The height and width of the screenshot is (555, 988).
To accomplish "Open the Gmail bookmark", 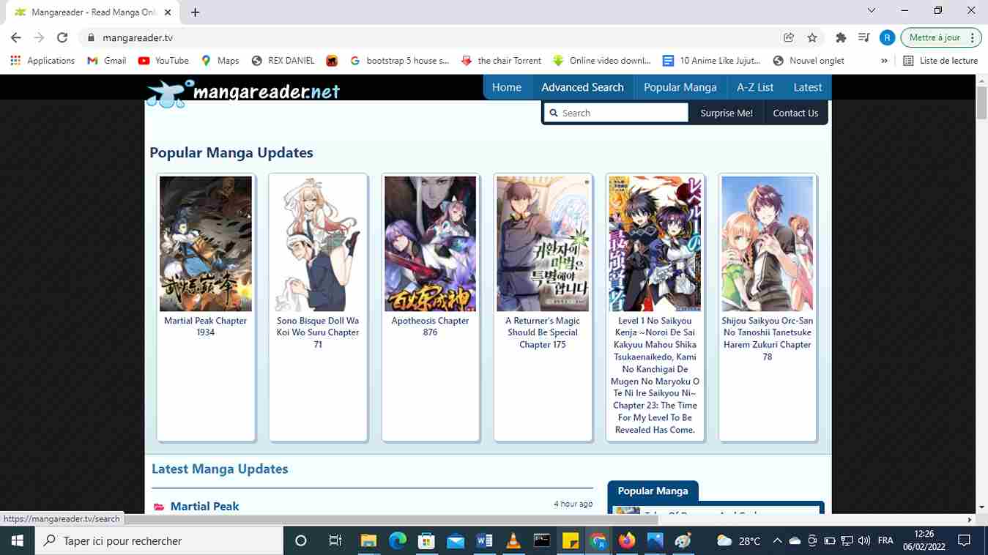I will (x=107, y=61).
